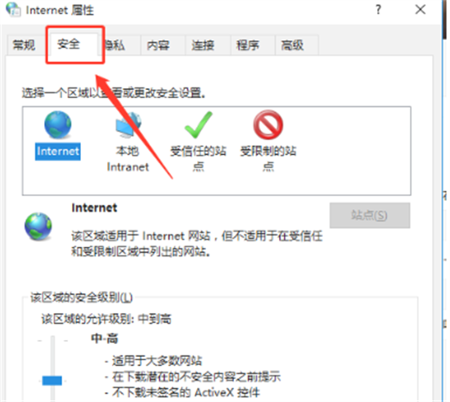Screen dimensions: 450x402
Task: Click the 受信任的站点 zone label text
Action: [x=198, y=159]
